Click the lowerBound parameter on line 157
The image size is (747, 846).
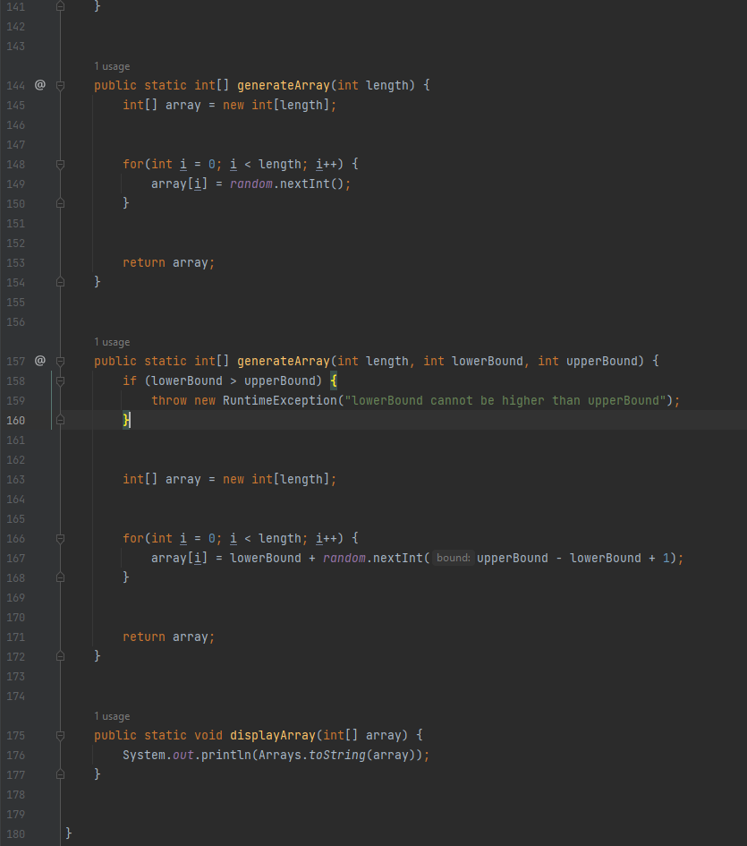[488, 361]
